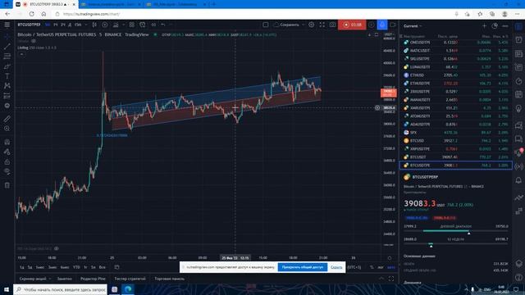Open the indicator templates dropdown
The height and width of the screenshot is (295, 525).
coord(132,25)
